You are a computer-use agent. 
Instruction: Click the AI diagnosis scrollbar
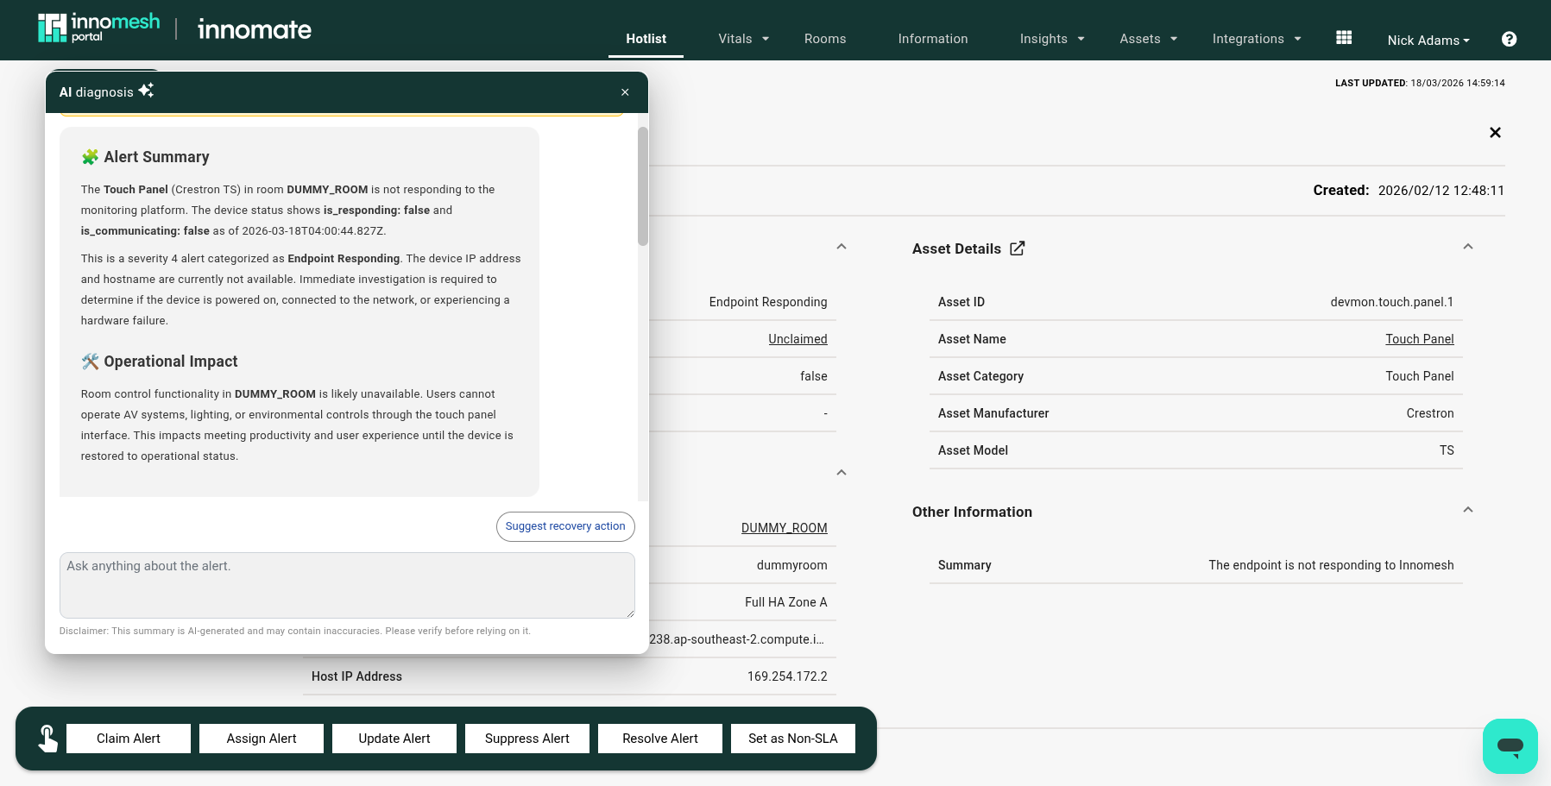tap(642, 186)
